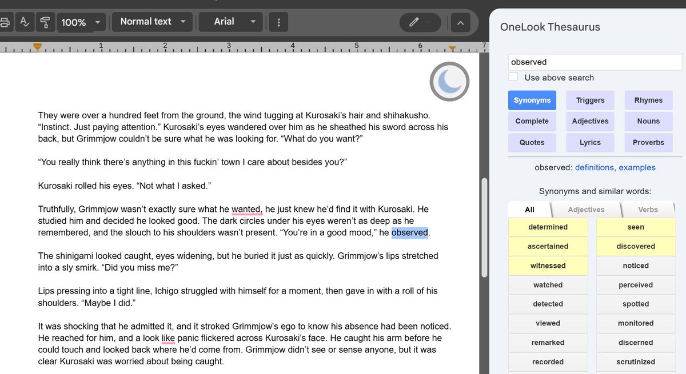This screenshot has width=686, height=374.
Task: Select the Triggers button
Action: click(591, 100)
